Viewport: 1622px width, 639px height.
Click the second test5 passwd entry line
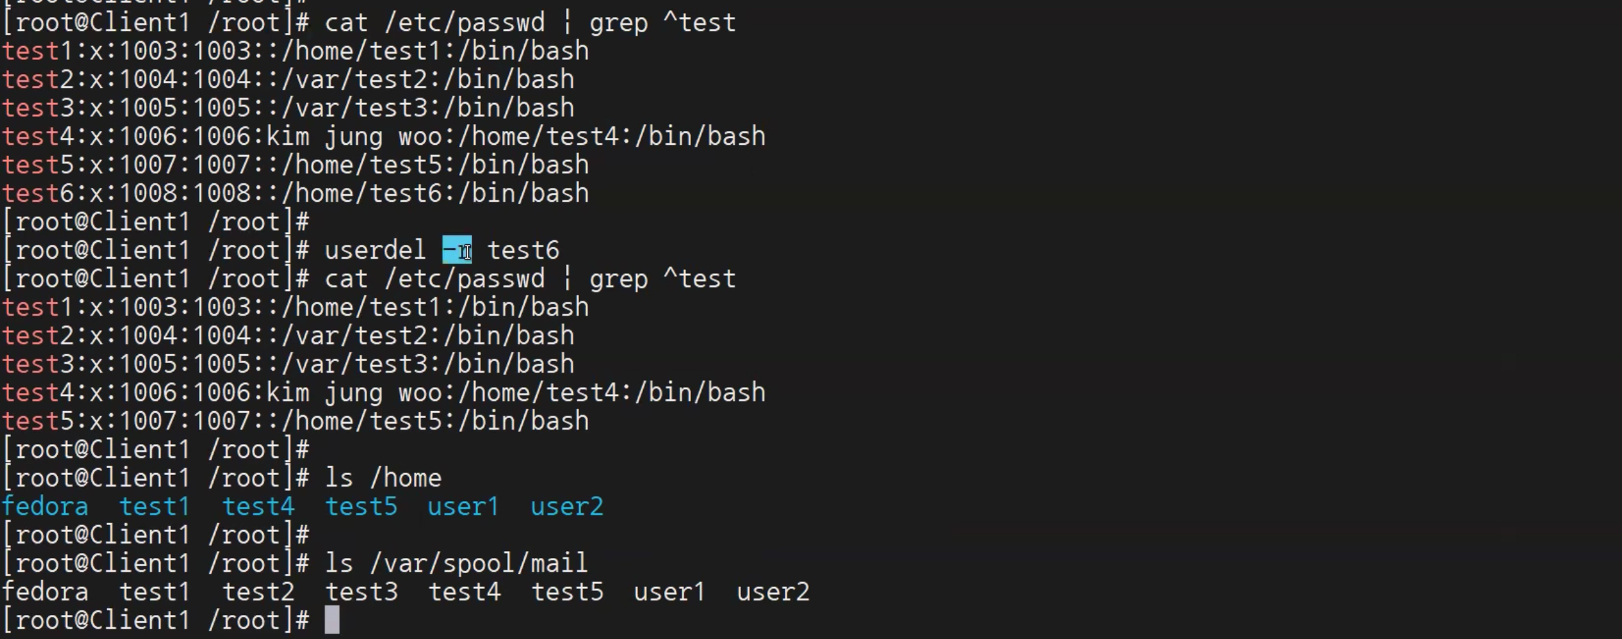pos(295,421)
